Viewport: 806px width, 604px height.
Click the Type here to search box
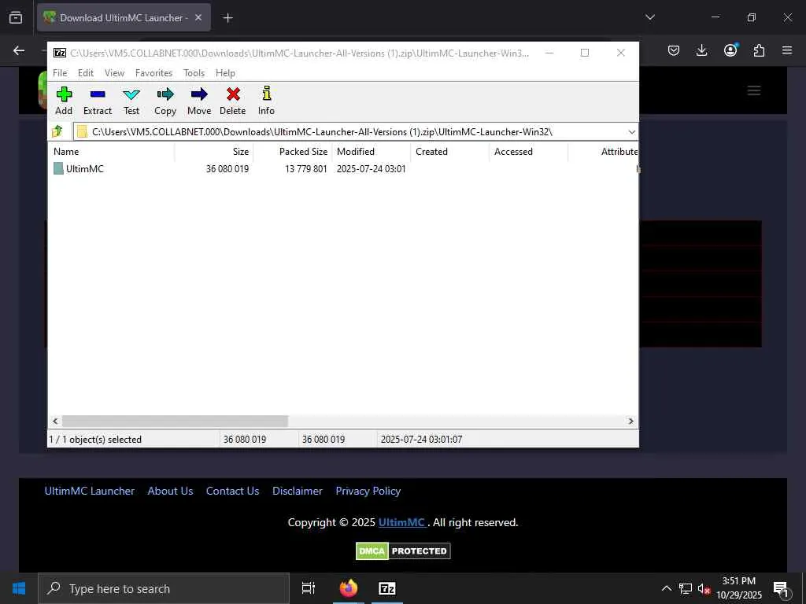[x=164, y=588]
